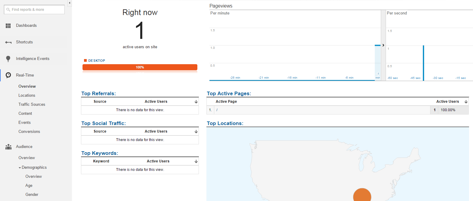Open Demographics Overview report

coord(34,177)
